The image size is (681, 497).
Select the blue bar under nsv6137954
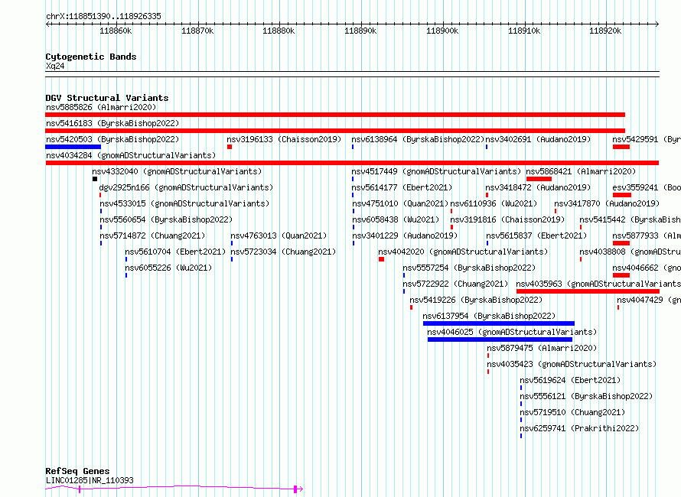pyautogui.click(x=499, y=323)
